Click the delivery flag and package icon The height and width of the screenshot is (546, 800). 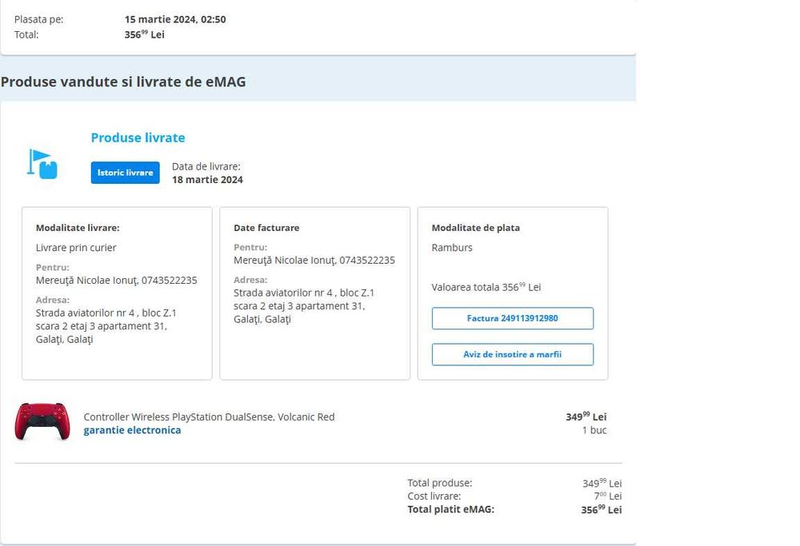coord(42,164)
